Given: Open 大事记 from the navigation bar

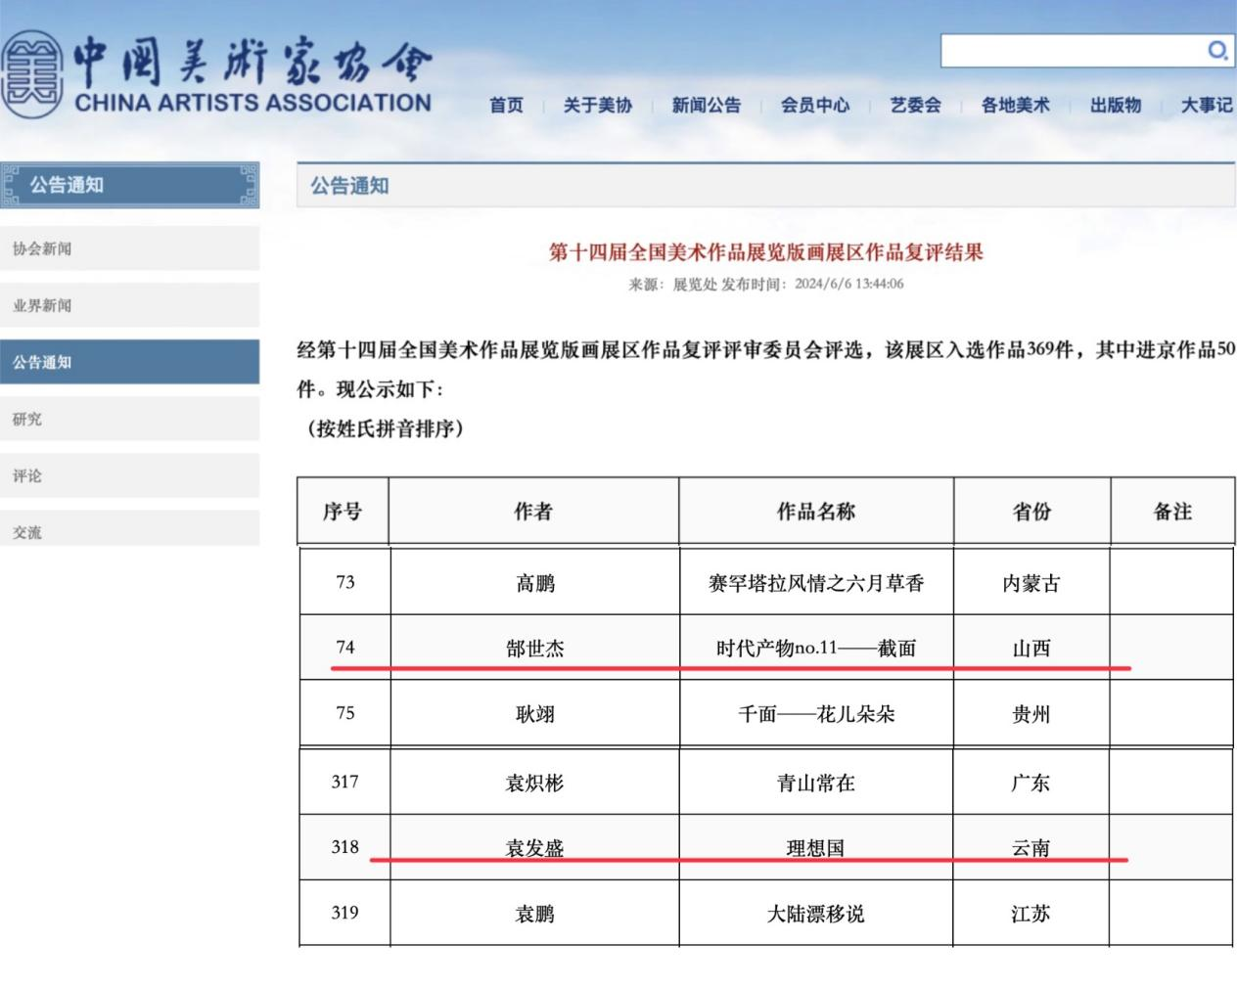Looking at the screenshot, I should (1206, 106).
